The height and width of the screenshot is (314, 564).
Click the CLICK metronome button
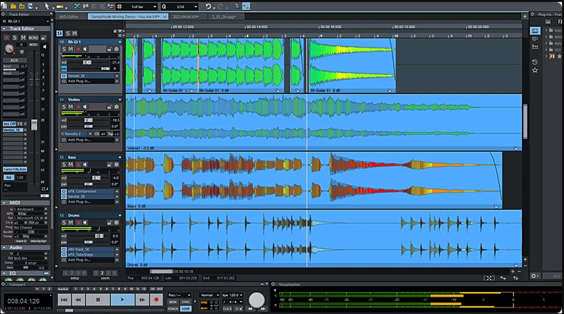click(227, 309)
